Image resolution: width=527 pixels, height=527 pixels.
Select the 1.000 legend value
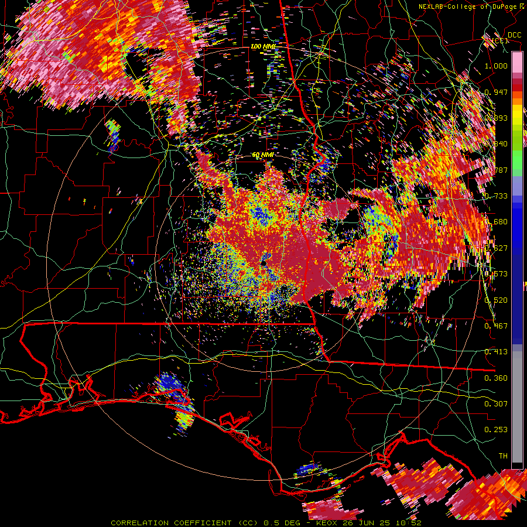tap(496, 66)
